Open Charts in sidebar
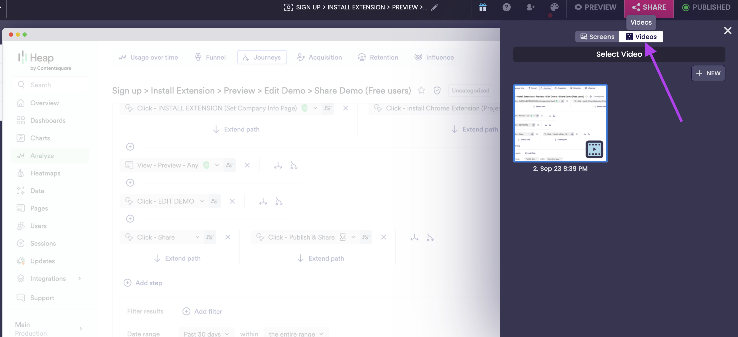 [x=50, y=138]
